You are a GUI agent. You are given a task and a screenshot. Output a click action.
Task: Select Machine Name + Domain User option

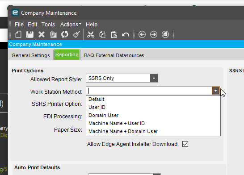tap(153, 132)
